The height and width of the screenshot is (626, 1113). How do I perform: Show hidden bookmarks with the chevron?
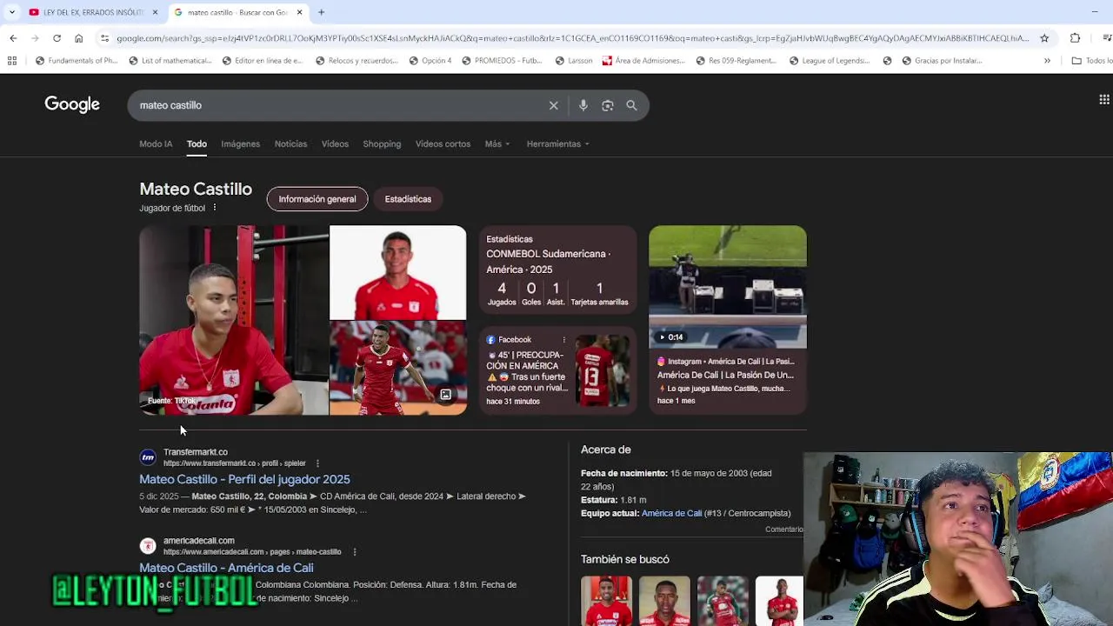point(1047,61)
